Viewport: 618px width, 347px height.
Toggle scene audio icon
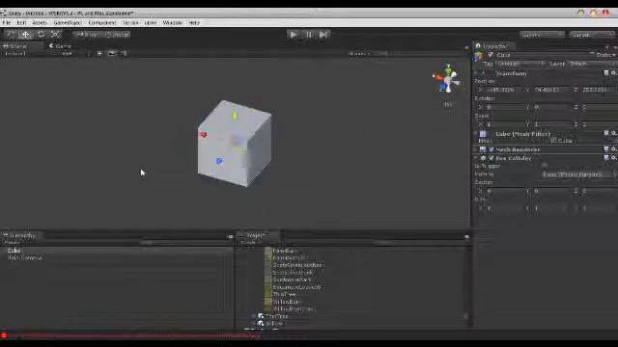tap(124, 54)
